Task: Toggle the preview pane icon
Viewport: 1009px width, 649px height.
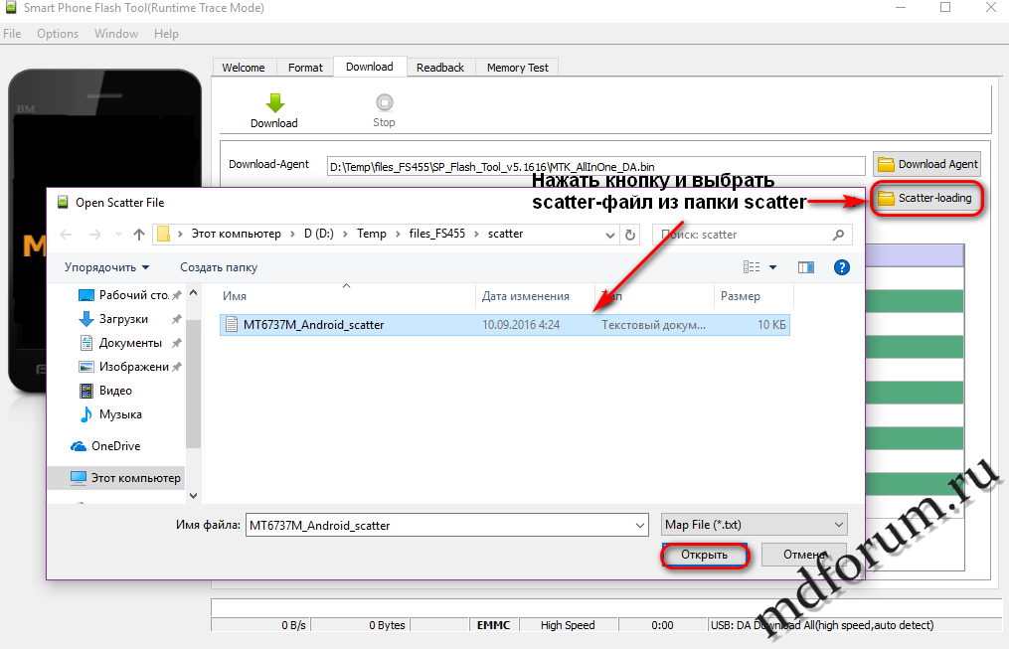Action: click(806, 267)
